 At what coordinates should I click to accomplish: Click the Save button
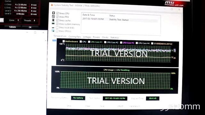102,106
